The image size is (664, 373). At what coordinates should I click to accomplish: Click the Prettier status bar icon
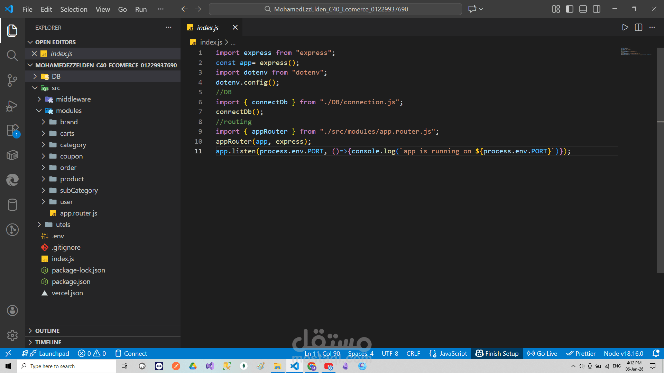[x=581, y=353]
